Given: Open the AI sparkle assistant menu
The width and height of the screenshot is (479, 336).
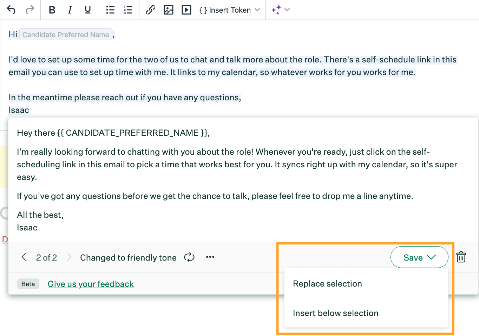Looking at the screenshot, I should (280, 10).
